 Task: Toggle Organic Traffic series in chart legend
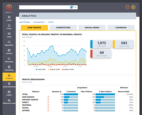click(54, 69)
